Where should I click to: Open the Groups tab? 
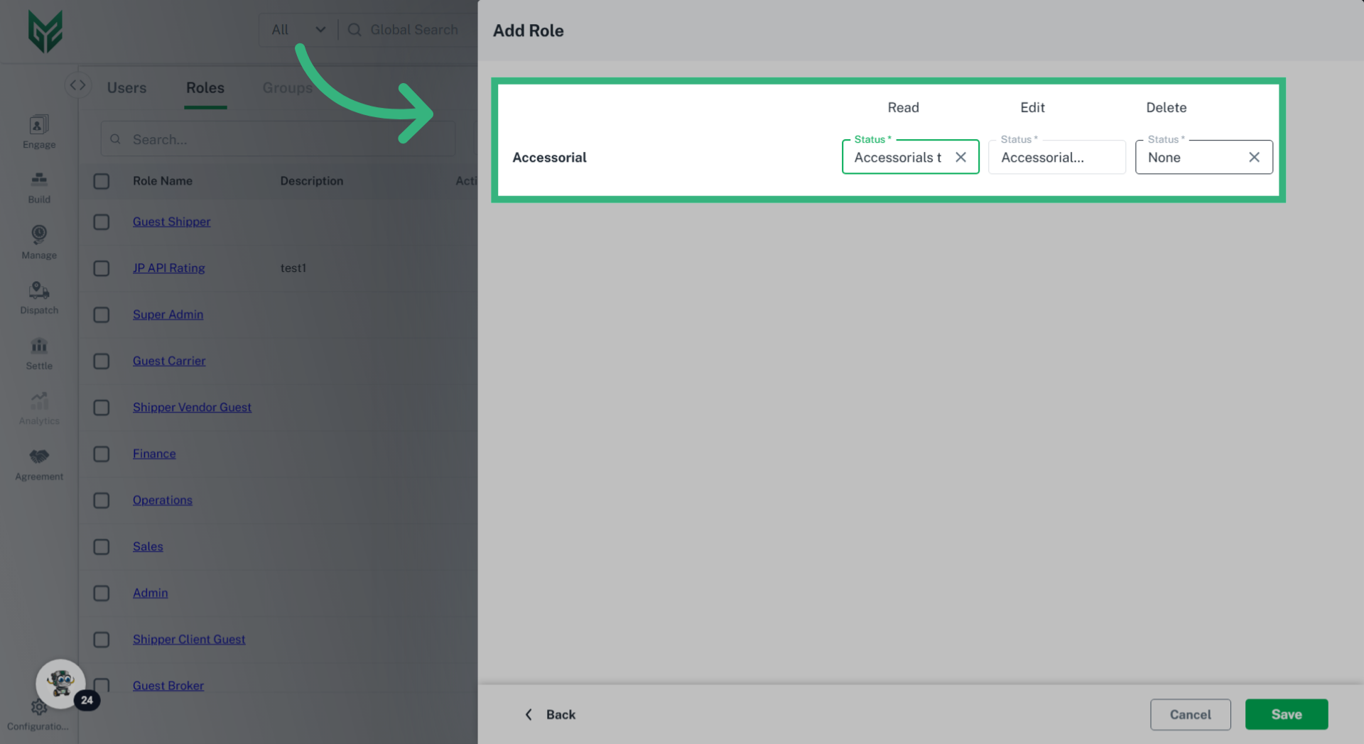pos(287,87)
